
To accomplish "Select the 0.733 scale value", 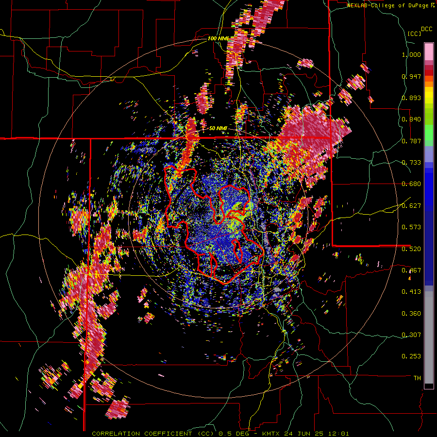I will point(411,163).
